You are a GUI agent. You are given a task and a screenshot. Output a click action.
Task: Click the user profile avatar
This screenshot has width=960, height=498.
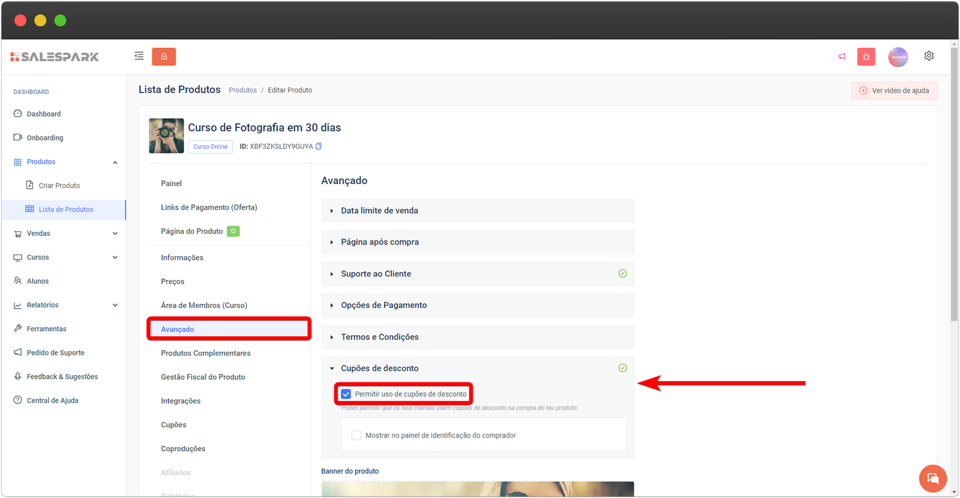(898, 57)
